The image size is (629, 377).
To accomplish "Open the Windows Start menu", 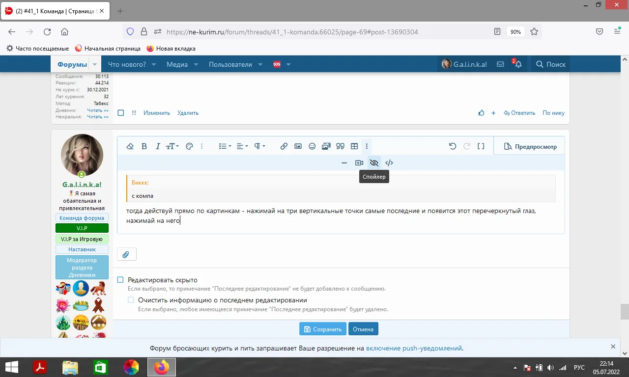I will [12, 367].
